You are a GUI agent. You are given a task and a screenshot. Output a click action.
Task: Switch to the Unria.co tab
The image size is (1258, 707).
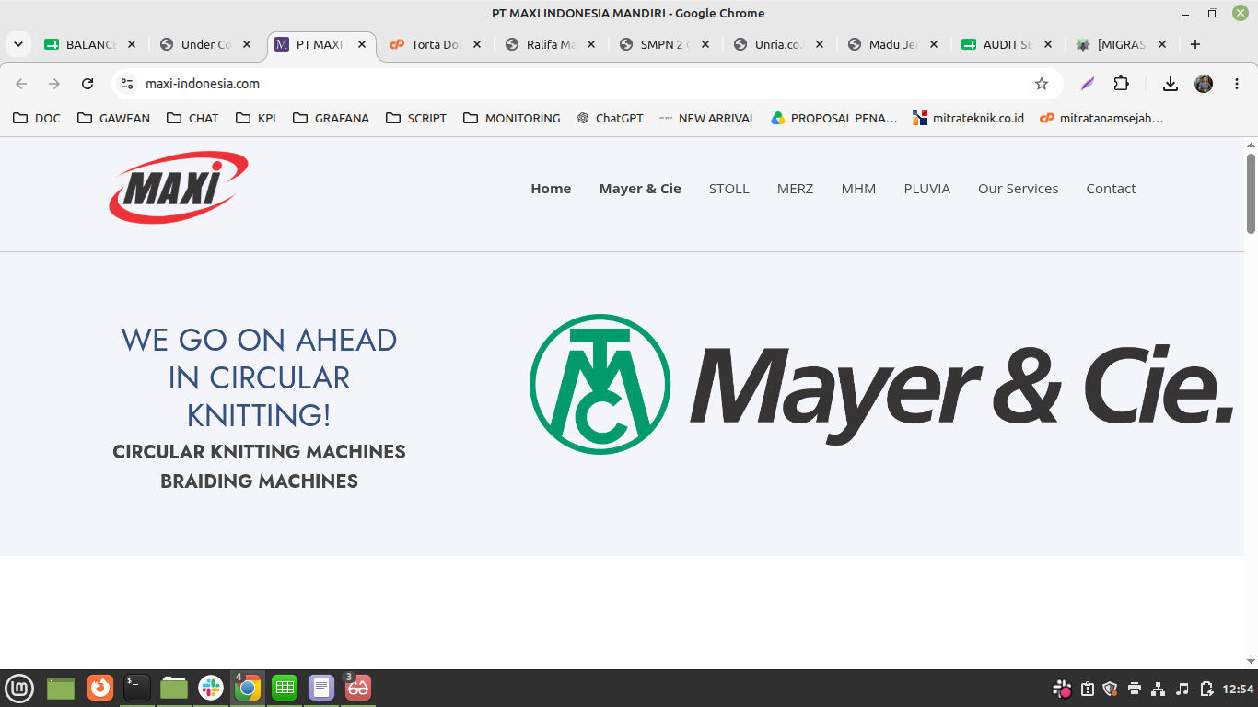pyautogui.click(x=778, y=44)
